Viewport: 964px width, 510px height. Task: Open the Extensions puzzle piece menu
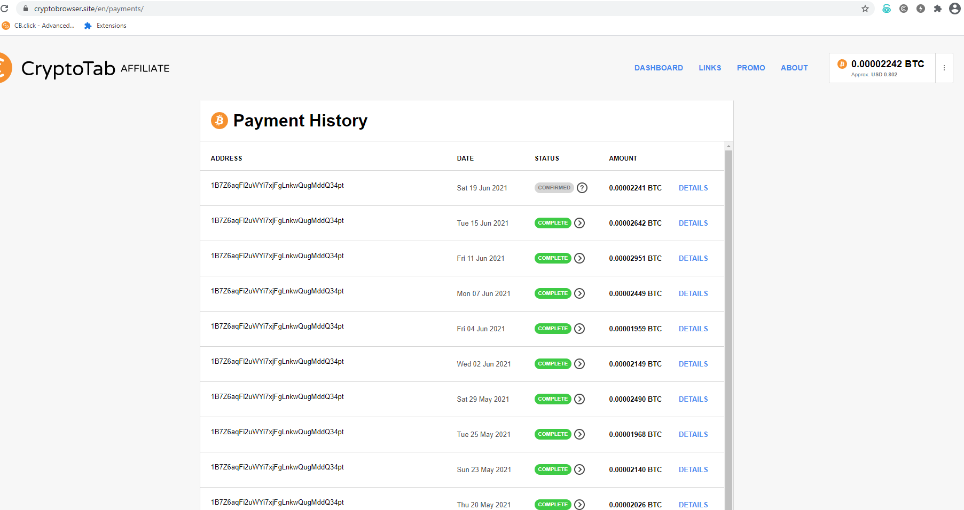point(938,9)
